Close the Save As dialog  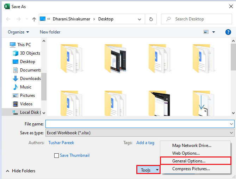pos(231,6)
